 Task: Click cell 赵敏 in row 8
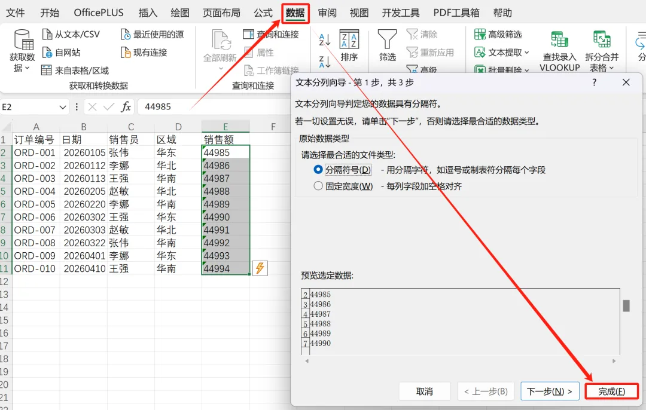point(130,230)
